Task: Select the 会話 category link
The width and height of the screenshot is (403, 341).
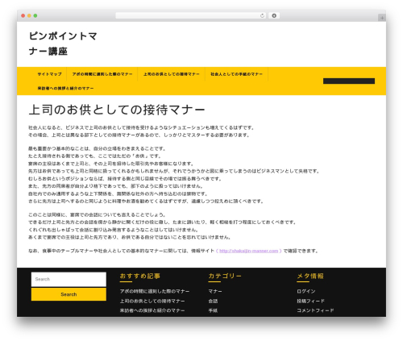Action: [x=213, y=301]
